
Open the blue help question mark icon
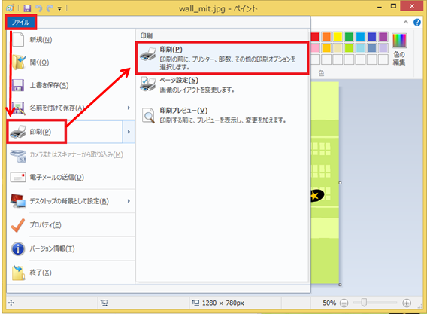(x=417, y=22)
